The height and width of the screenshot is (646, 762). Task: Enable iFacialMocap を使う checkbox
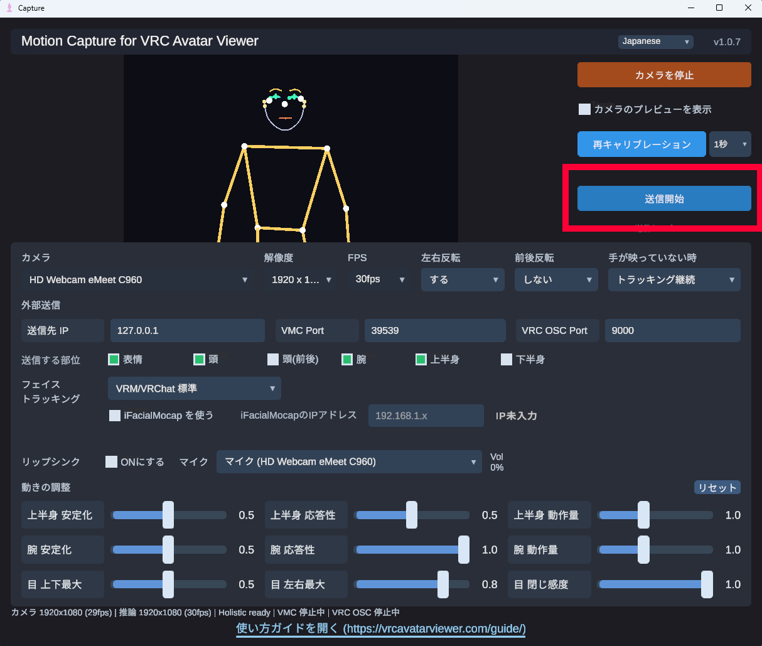coord(115,416)
